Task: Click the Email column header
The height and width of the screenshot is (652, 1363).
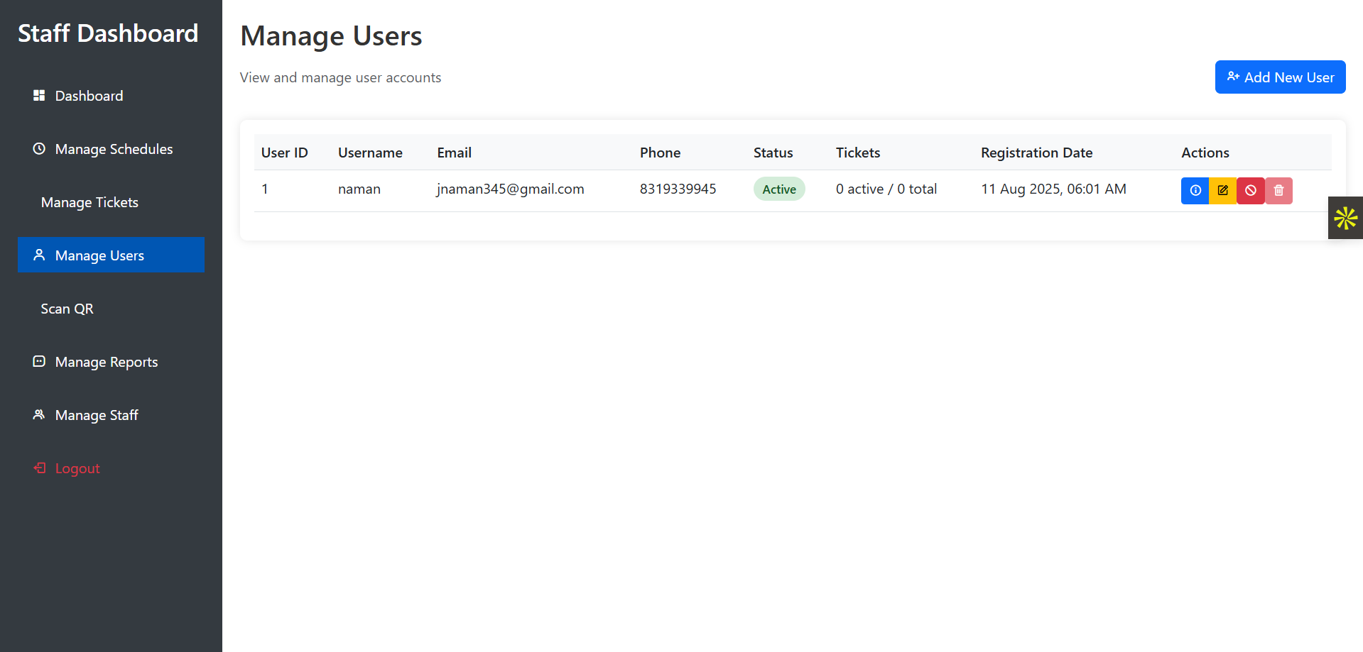Action: pyautogui.click(x=455, y=153)
